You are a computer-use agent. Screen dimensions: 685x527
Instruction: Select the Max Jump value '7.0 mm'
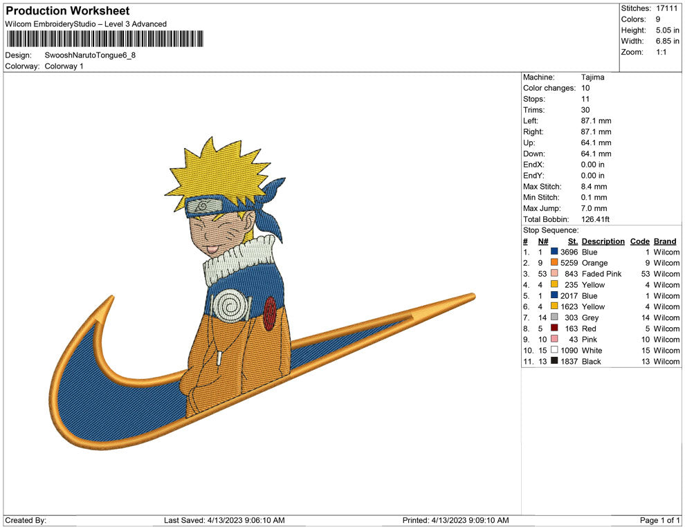[x=594, y=208]
